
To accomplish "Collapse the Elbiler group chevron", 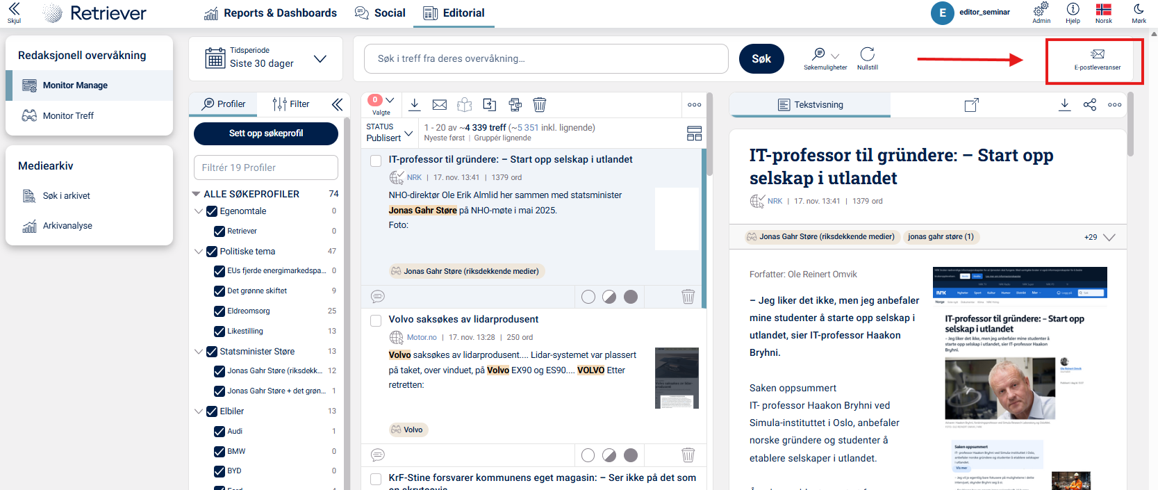I will [x=199, y=411].
